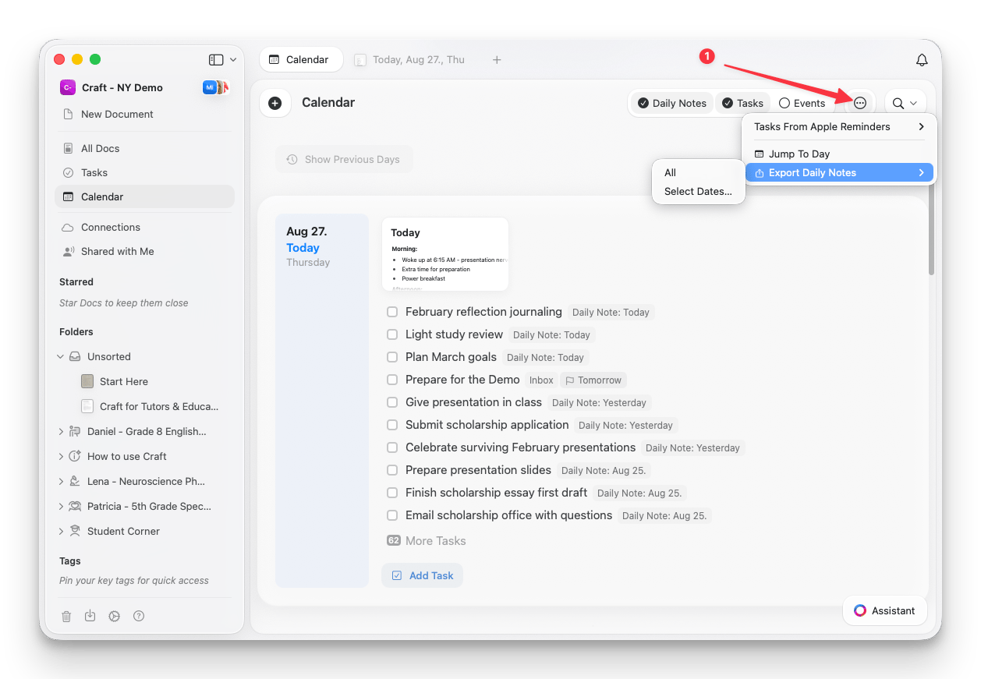Image resolution: width=981 pixels, height=679 pixels.
Task: Open the sidebar layout dropdown chevron
Action: coord(232,60)
